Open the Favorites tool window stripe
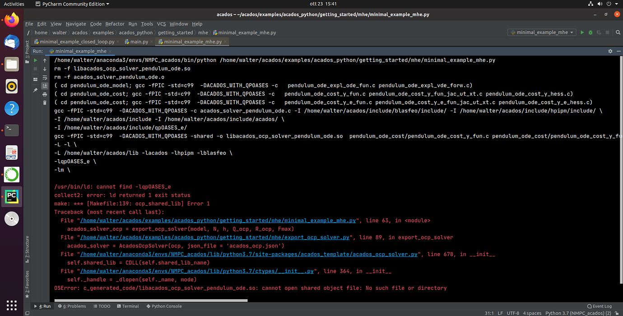This screenshot has height=316, width=623. [x=27, y=285]
